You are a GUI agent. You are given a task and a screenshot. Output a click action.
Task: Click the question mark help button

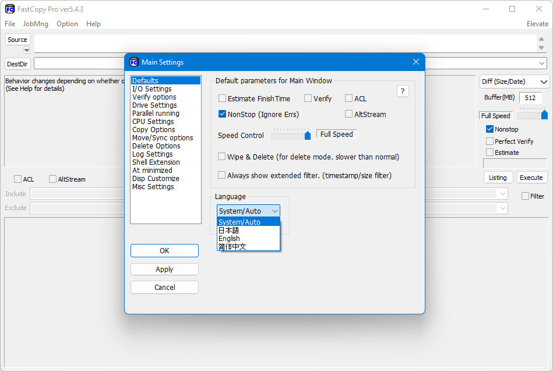[403, 91]
